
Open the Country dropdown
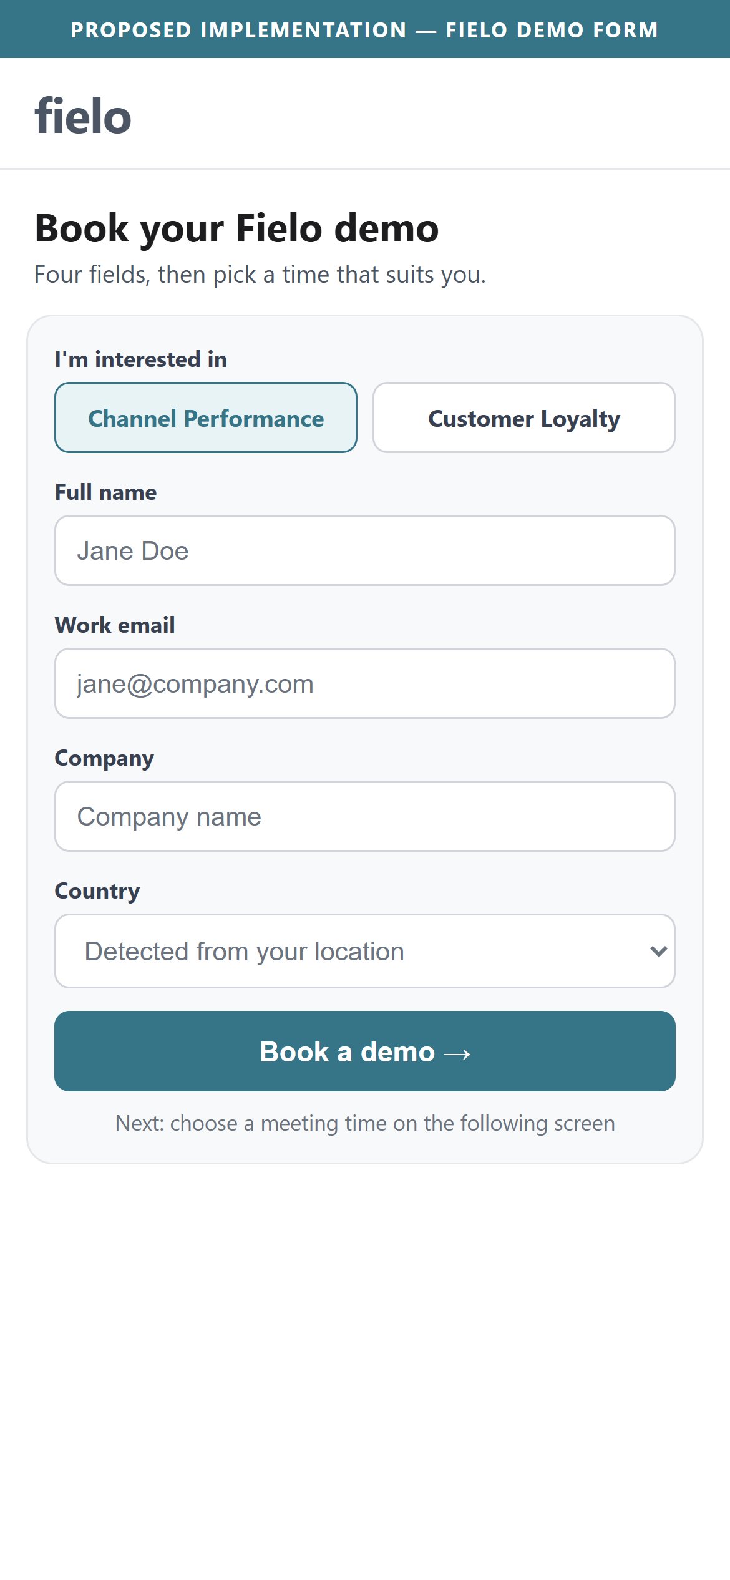point(365,951)
